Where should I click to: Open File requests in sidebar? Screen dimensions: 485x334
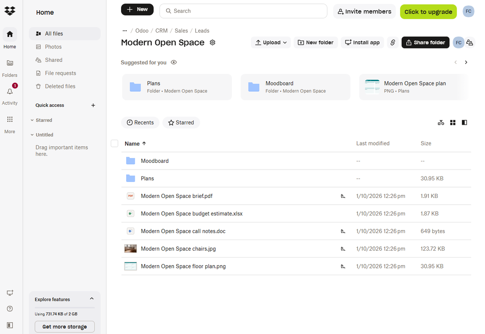(x=65, y=73)
